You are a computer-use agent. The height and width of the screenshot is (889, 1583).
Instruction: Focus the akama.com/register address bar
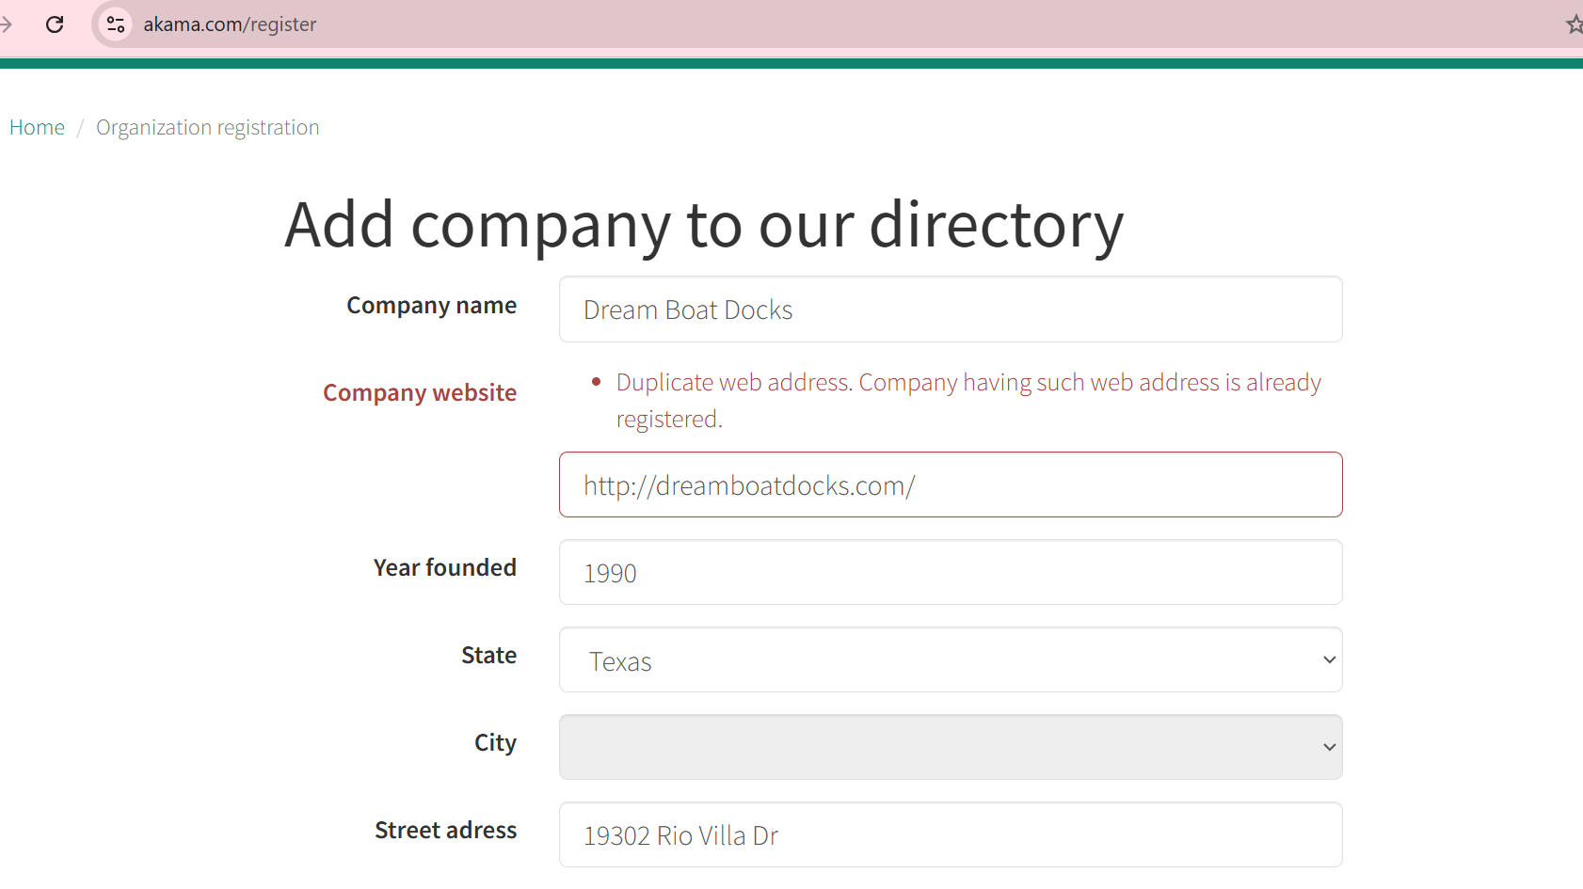pyautogui.click(x=230, y=24)
